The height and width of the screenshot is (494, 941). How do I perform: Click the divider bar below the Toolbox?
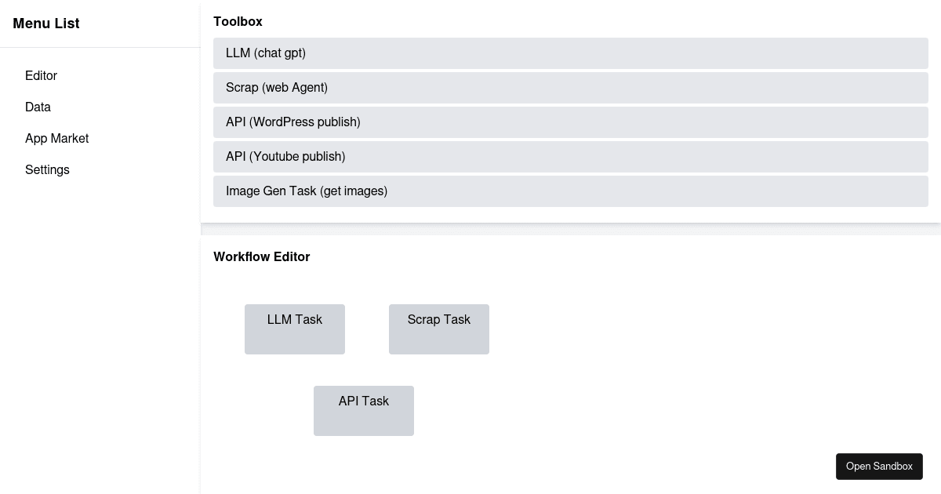[x=570, y=228]
